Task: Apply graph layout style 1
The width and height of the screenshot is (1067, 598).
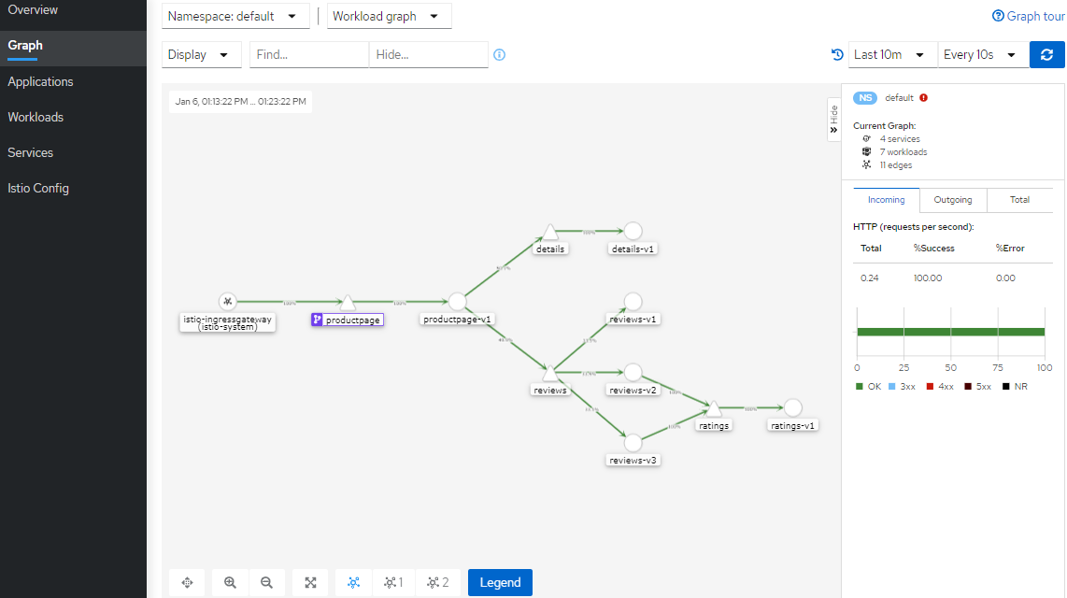Action: [x=394, y=582]
